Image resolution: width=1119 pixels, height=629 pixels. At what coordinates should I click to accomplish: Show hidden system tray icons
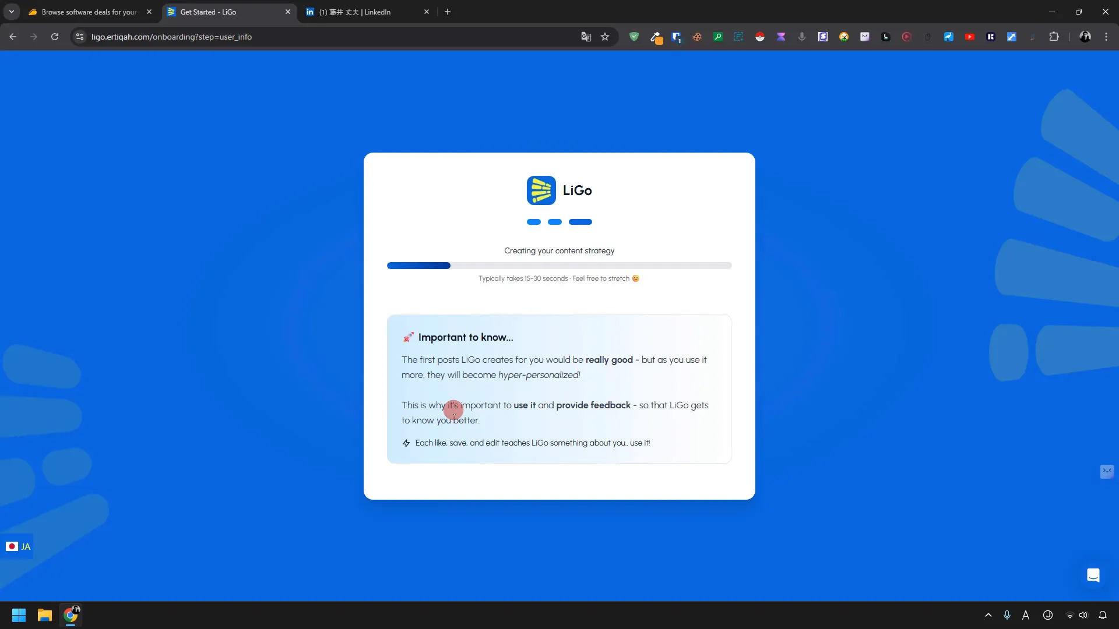[x=988, y=615]
